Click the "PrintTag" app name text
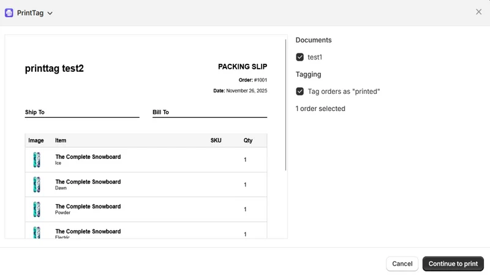 [30, 13]
